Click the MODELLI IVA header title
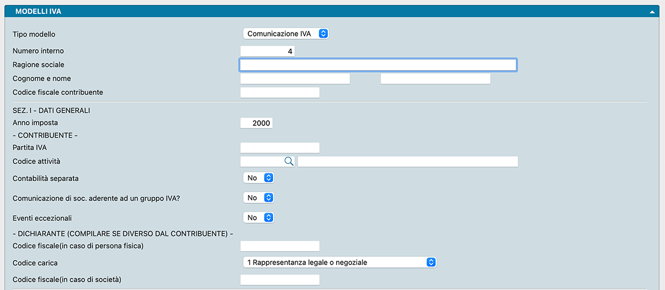Viewport: 665px width, 290px height. pos(38,11)
